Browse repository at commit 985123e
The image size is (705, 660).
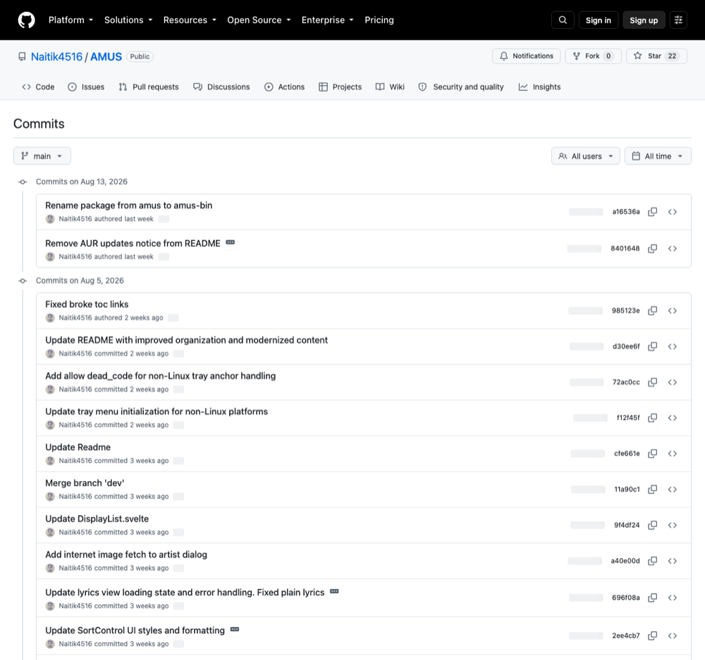pyautogui.click(x=672, y=311)
